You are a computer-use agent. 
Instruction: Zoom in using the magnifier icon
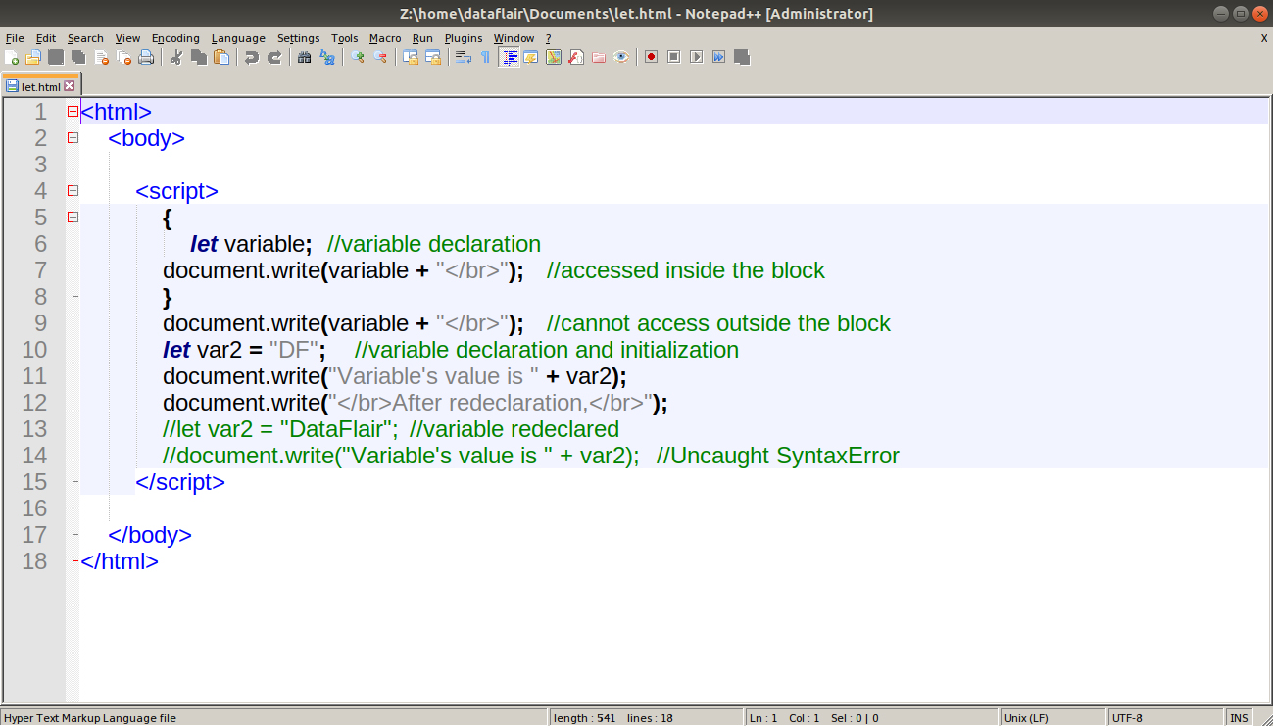pyautogui.click(x=359, y=57)
